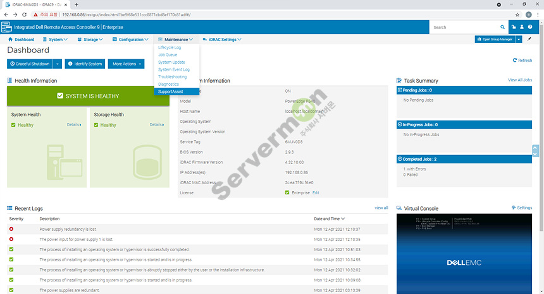Image resolution: width=544 pixels, height=294 pixels.
Task: Click the Recent Logs list icon
Action: point(9,208)
